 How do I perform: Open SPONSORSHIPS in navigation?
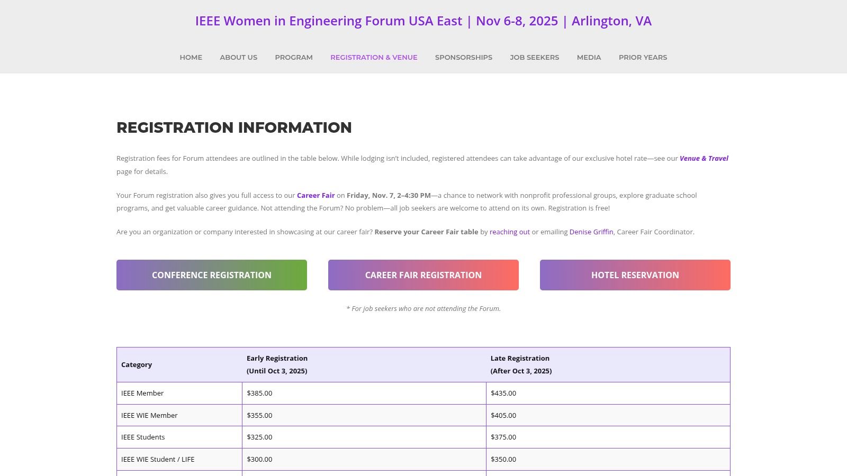tap(464, 57)
